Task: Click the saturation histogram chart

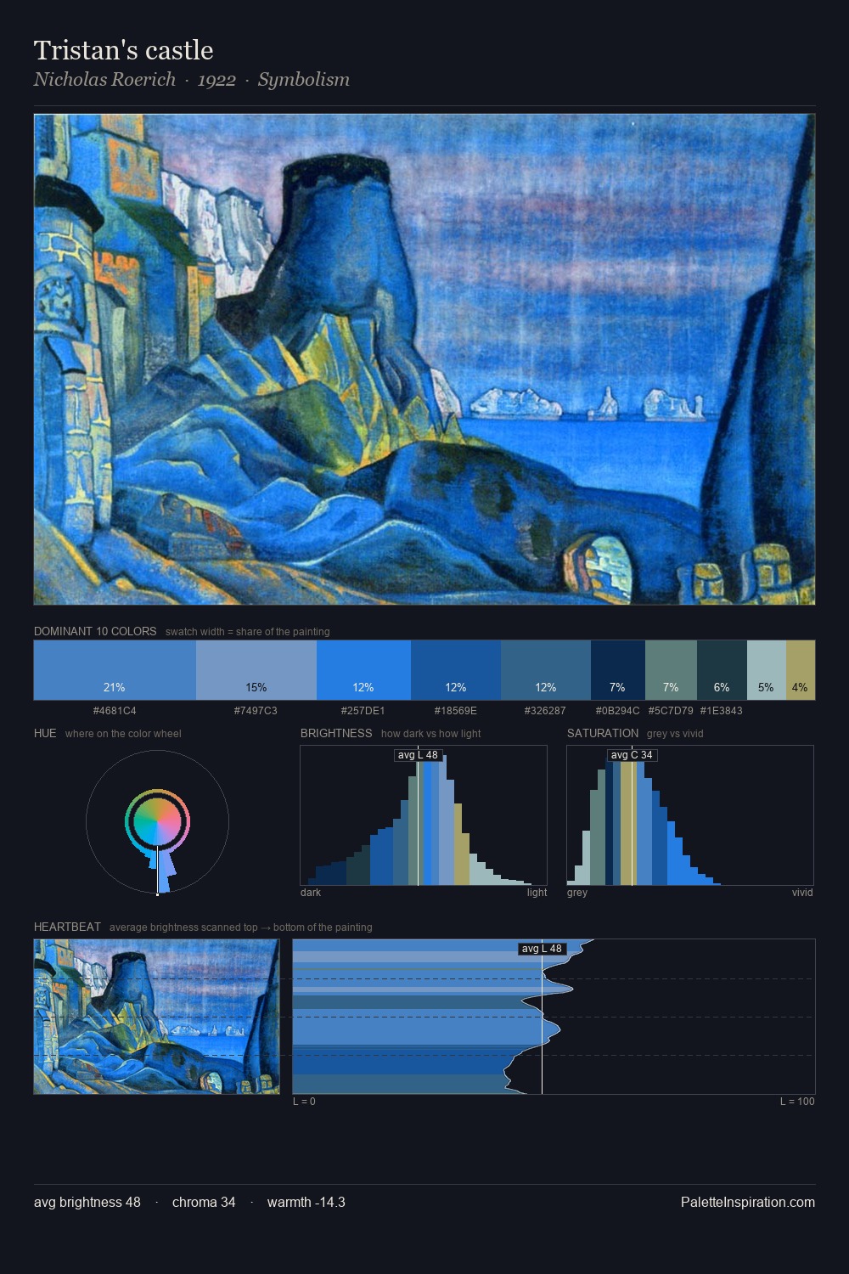Action: pos(690,815)
